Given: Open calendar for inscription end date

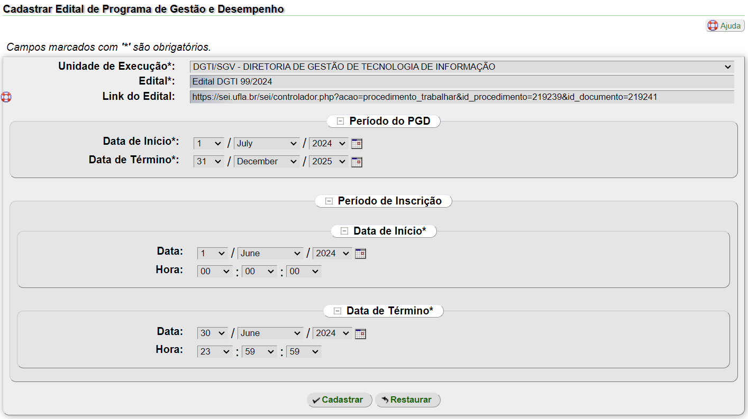Looking at the screenshot, I should (361, 333).
